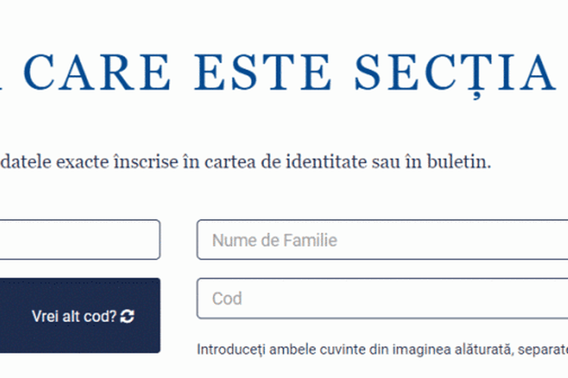
Task: Click the word SECȚIA in the heading
Action: (455, 74)
